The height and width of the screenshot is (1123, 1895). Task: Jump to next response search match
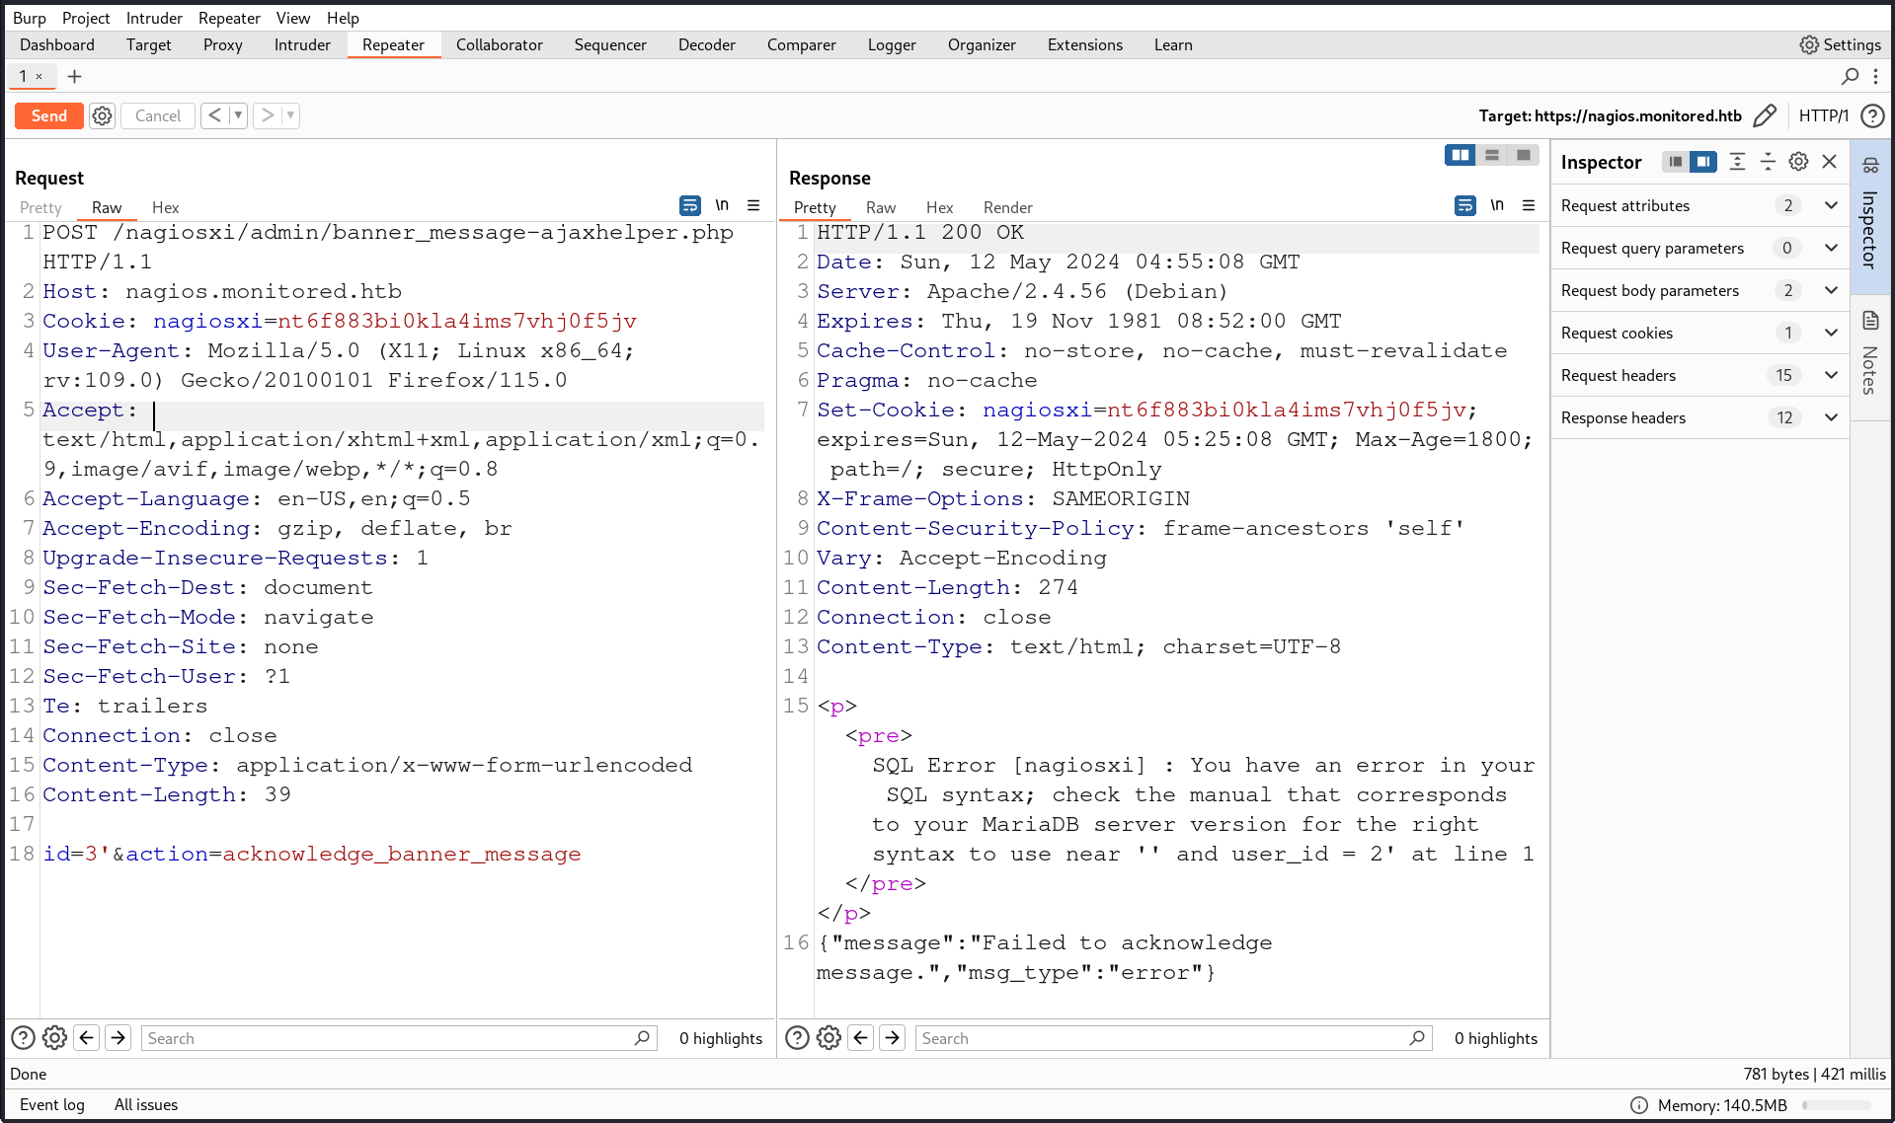[893, 1038]
